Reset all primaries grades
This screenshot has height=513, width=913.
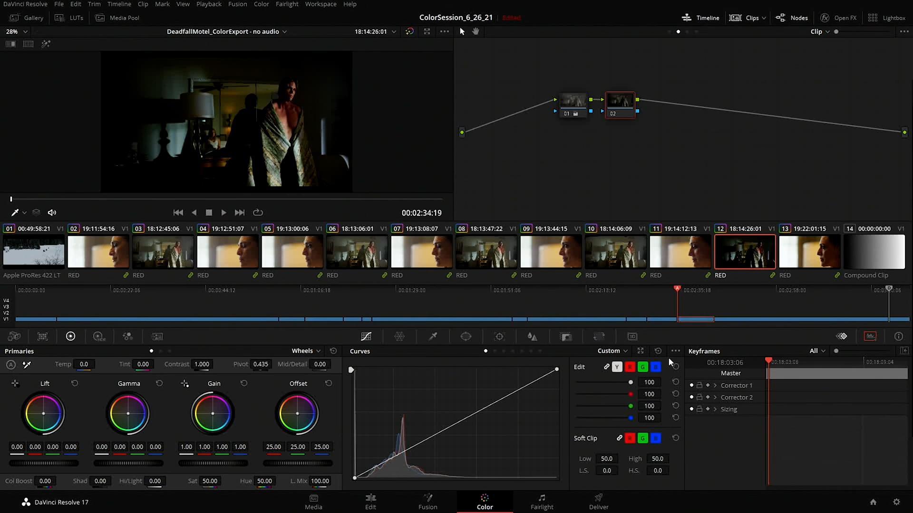(333, 351)
